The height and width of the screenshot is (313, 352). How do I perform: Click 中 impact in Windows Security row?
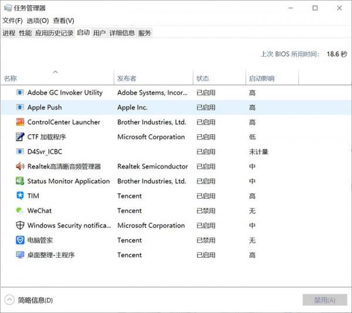coord(252,226)
